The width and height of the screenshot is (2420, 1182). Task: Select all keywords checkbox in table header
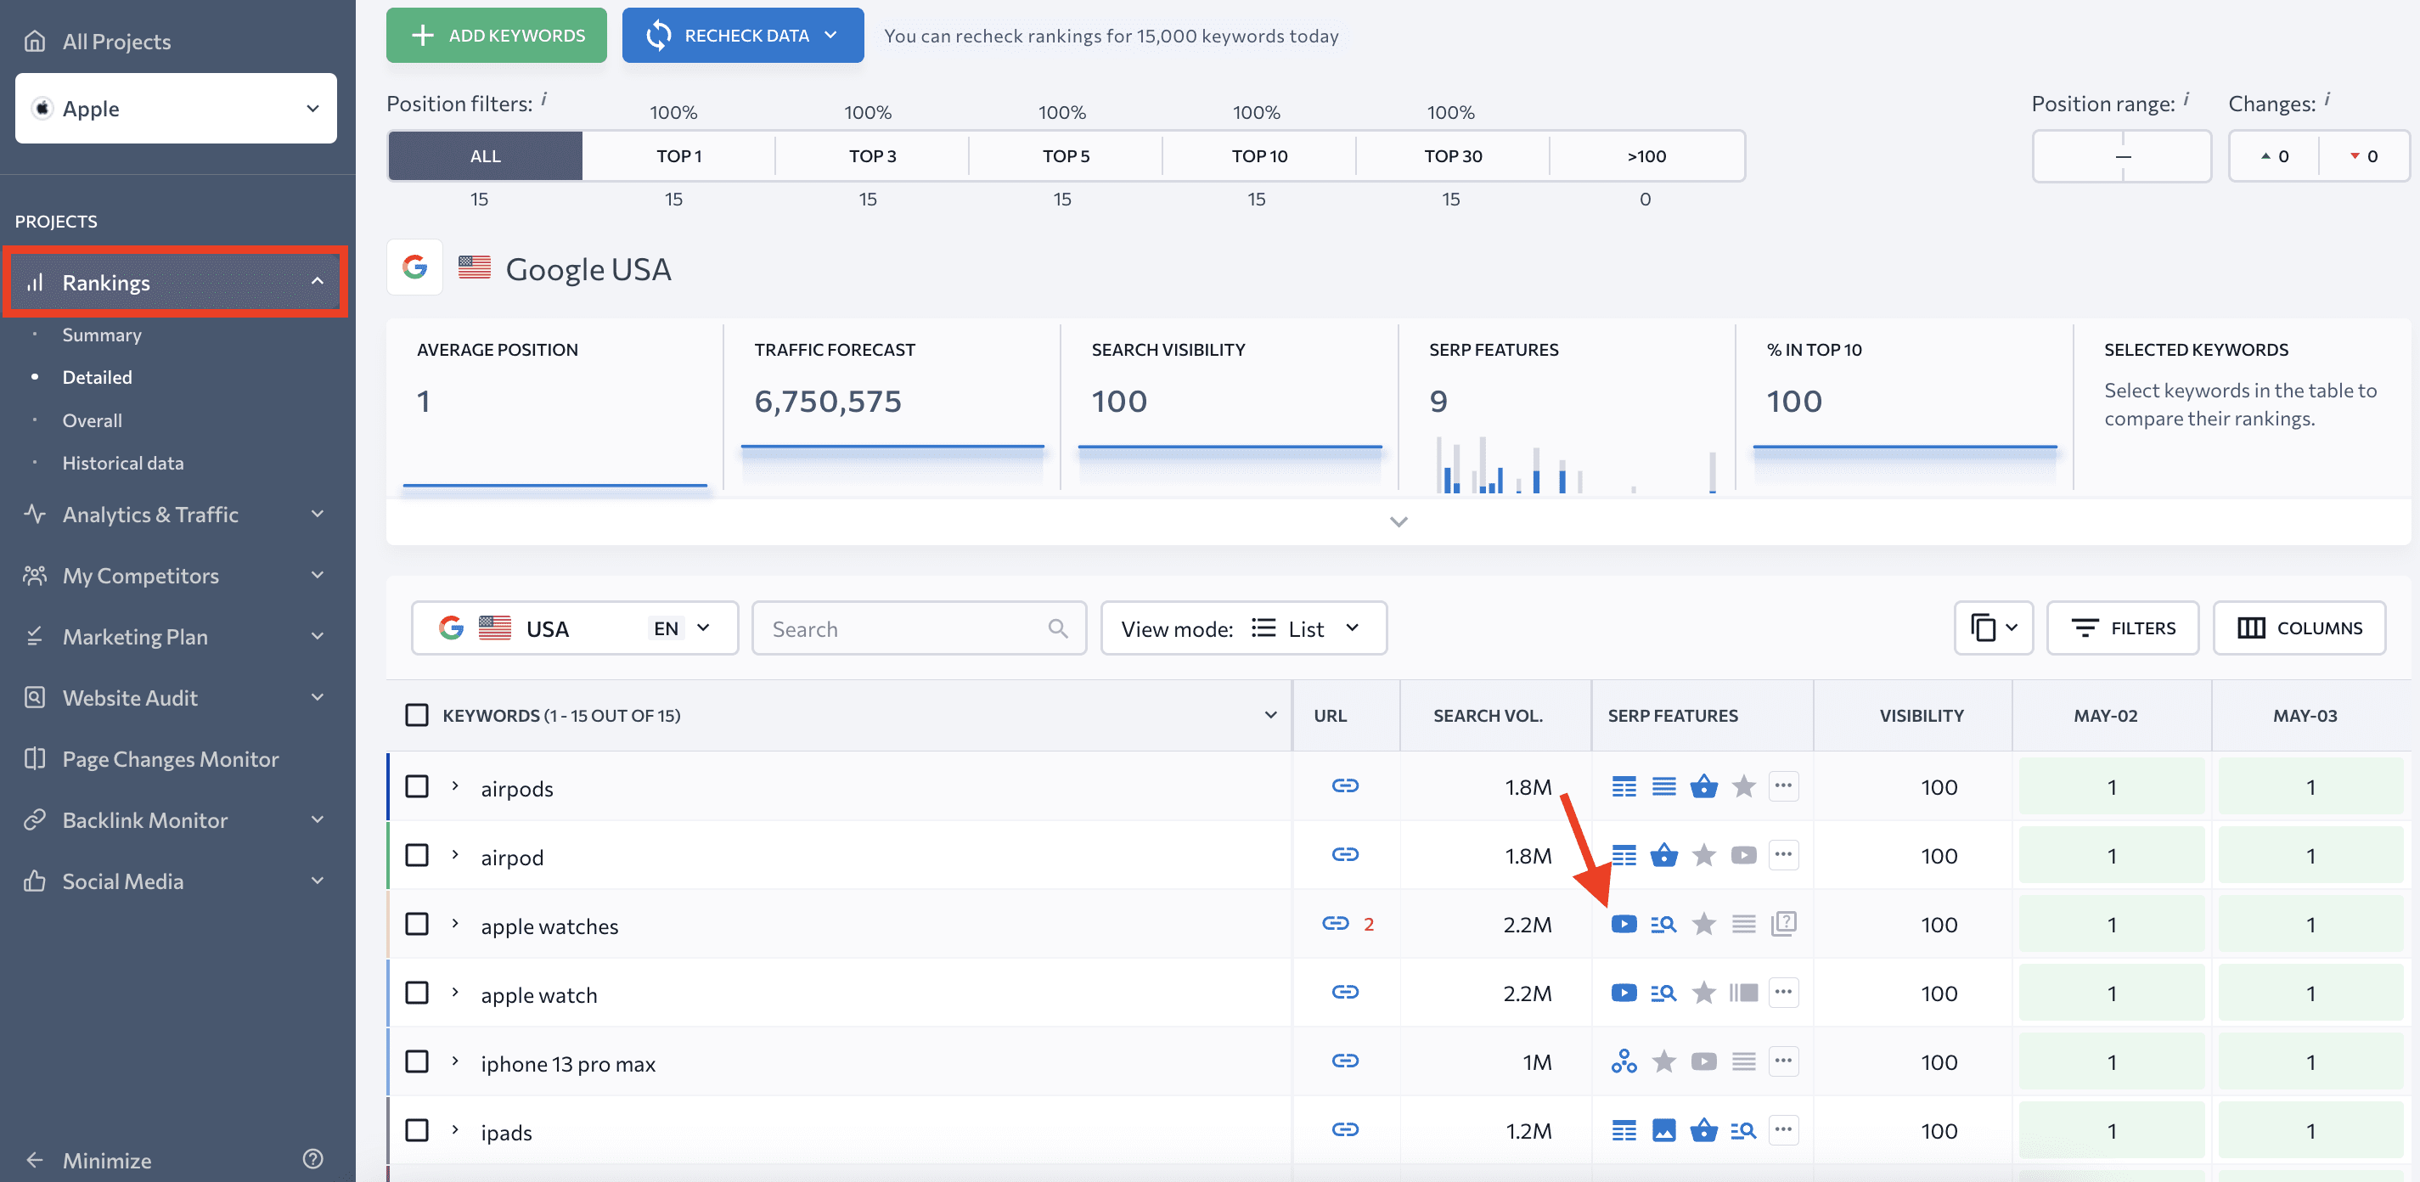(416, 715)
